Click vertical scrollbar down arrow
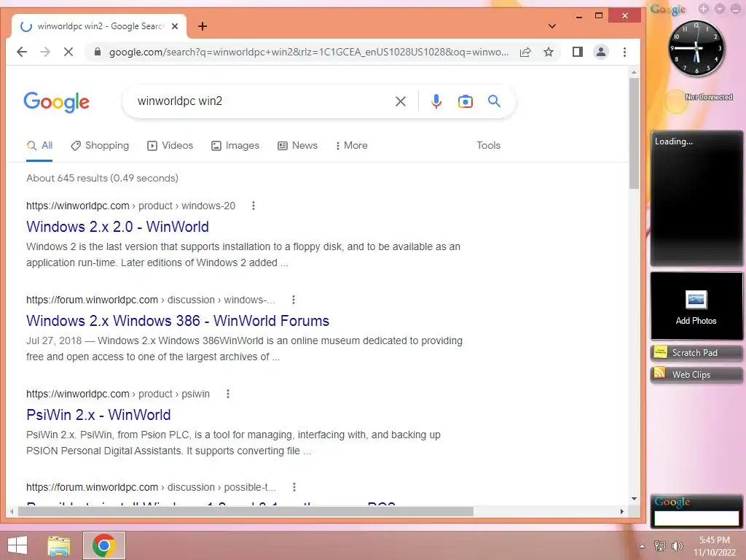This screenshot has width=746, height=560. 634,499
